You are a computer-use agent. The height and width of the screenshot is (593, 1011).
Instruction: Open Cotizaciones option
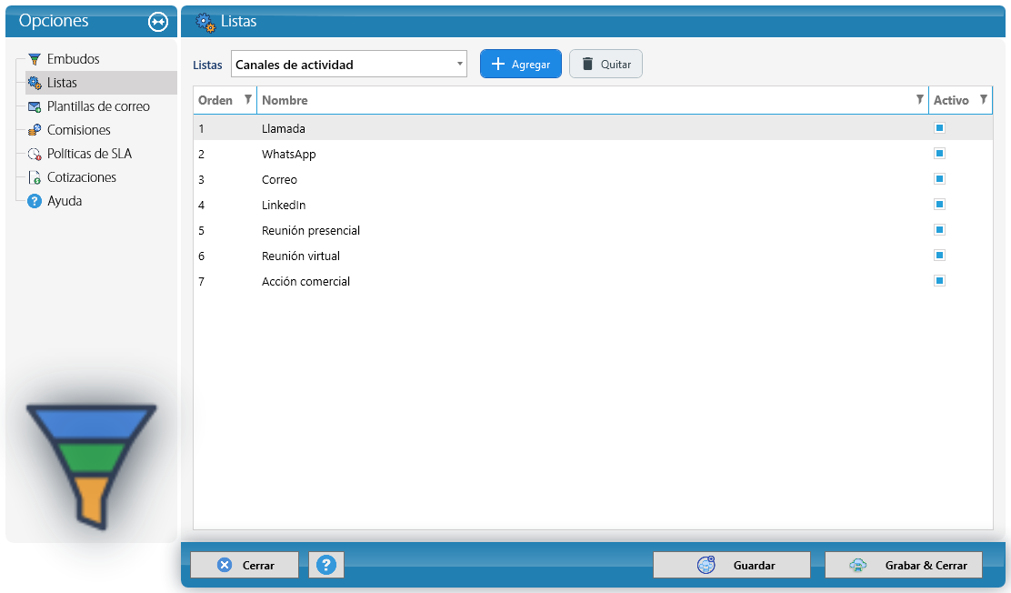(x=81, y=177)
